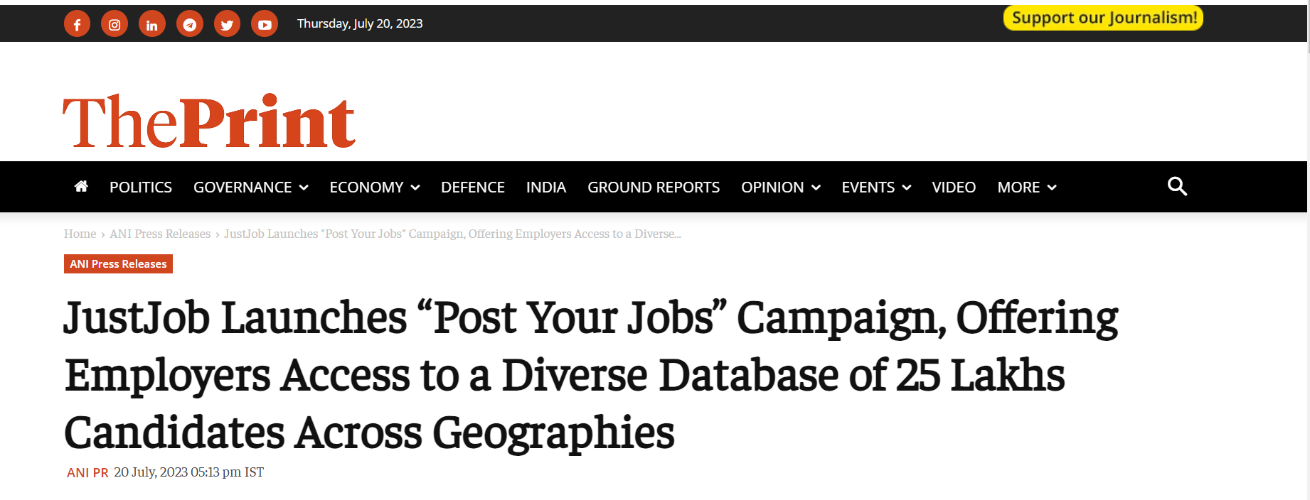This screenshot has height=500, width=1310.
Task: Click Support our Journalism button
Action: (1103, 18)
